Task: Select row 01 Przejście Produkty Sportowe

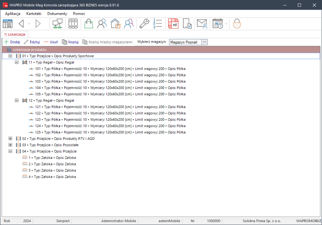Action: 161,56
